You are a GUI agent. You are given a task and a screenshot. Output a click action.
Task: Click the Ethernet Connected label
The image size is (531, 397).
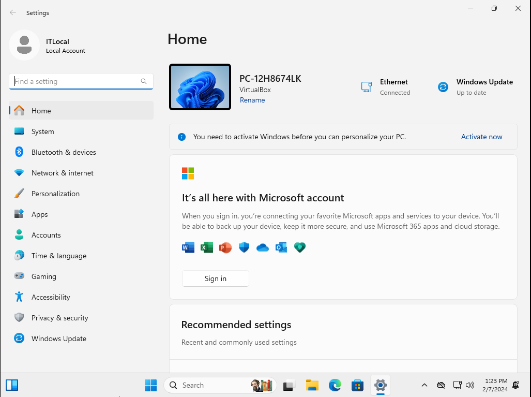pyautogui.click(x=395, y=87)
